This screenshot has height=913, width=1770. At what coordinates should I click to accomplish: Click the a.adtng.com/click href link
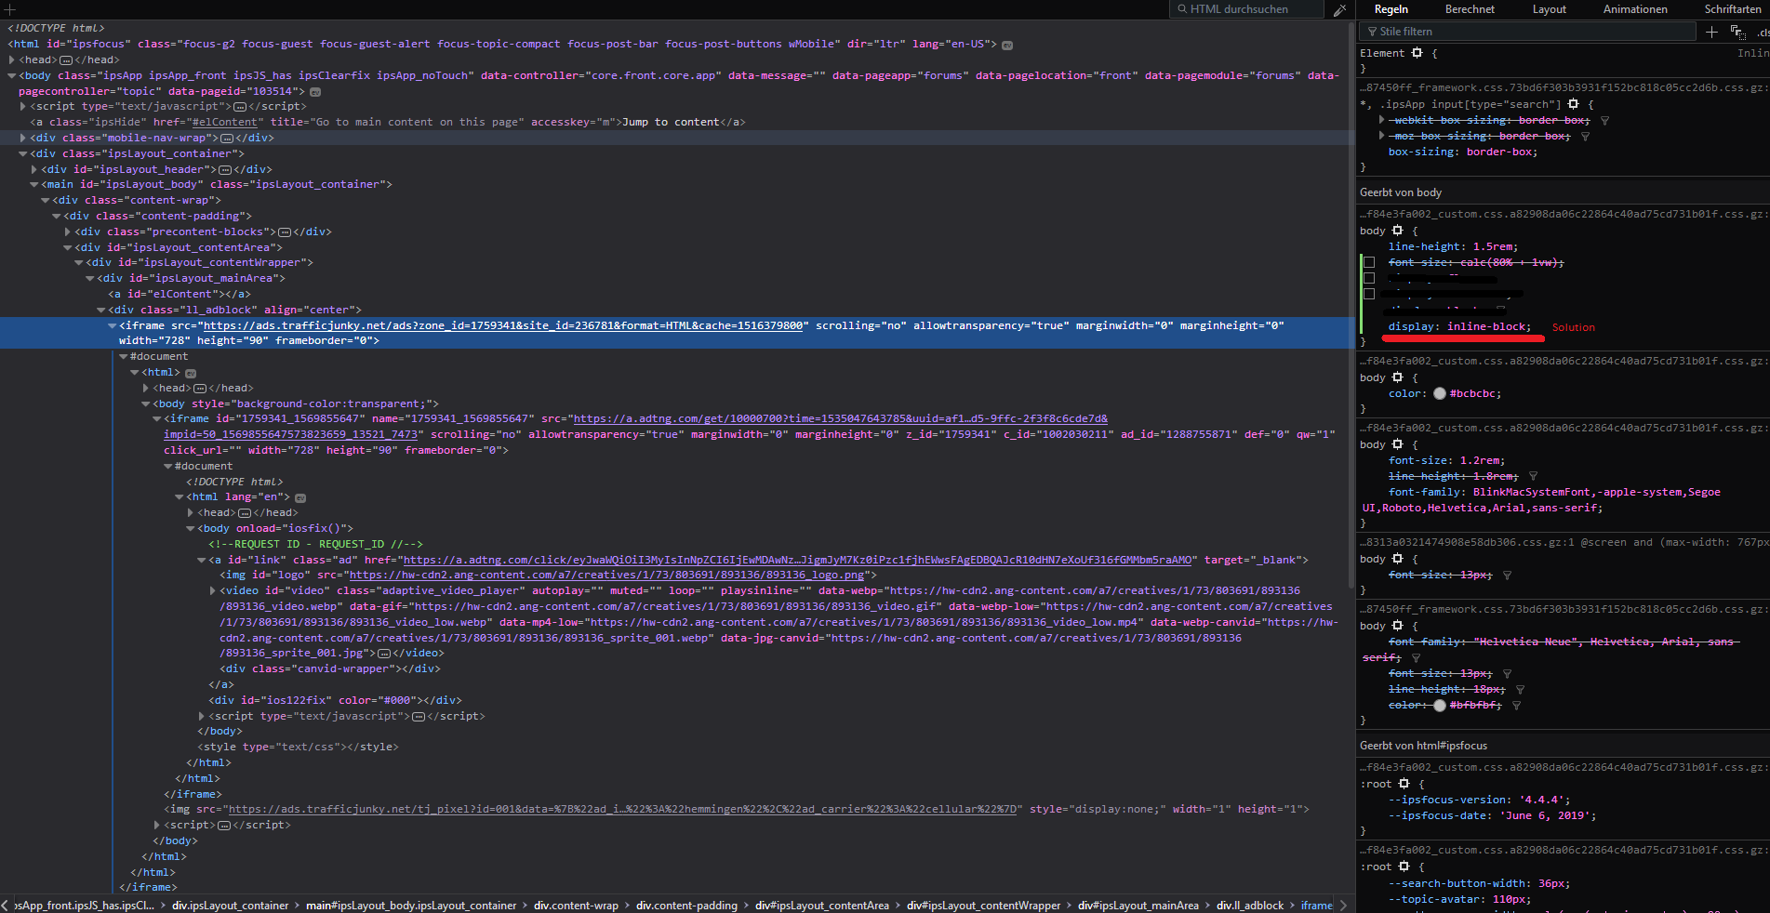797,561
